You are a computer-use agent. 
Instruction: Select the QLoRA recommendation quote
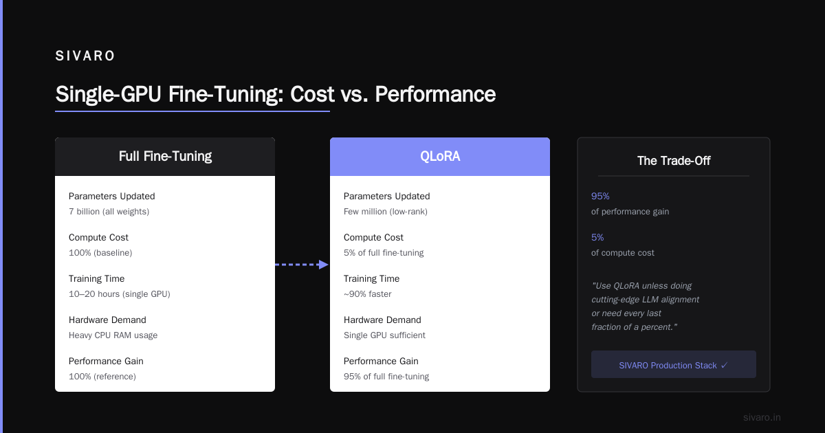tap(645, 306)
